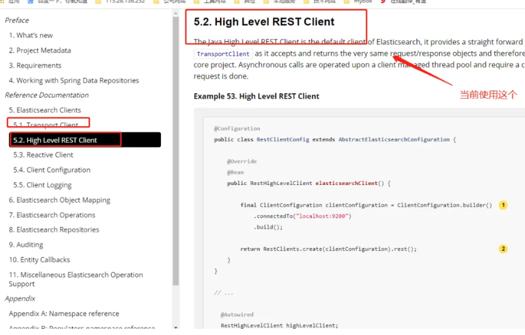Jump to "6. Elasticsearch Object Mapping"

click(60, 200)
